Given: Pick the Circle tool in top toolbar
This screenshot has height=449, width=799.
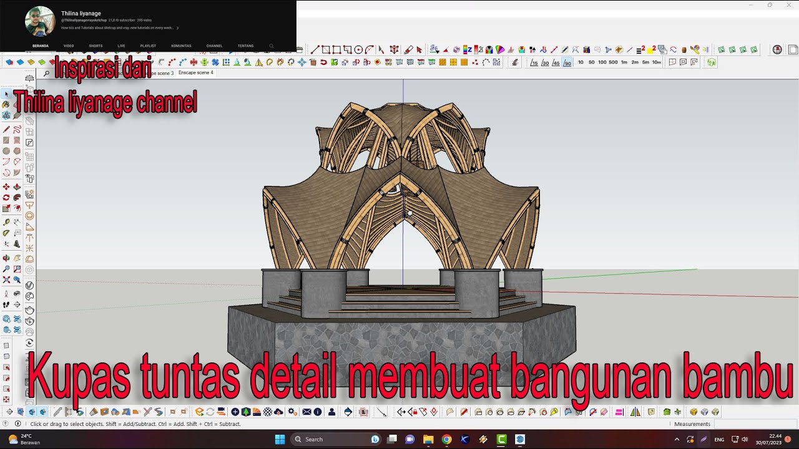Looking at the screenshot, I should pos(358,49).
